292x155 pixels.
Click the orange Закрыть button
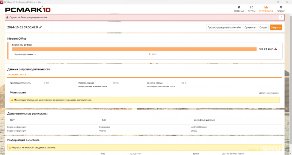276,27
